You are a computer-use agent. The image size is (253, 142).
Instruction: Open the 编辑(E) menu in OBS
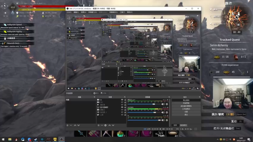76,12
